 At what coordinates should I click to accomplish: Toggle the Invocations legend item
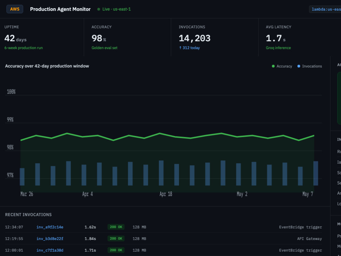[x=310, y=66]
